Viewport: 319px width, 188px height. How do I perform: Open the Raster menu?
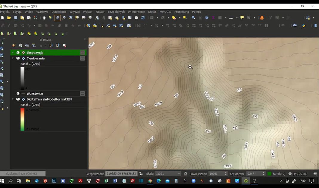point(100,12)
